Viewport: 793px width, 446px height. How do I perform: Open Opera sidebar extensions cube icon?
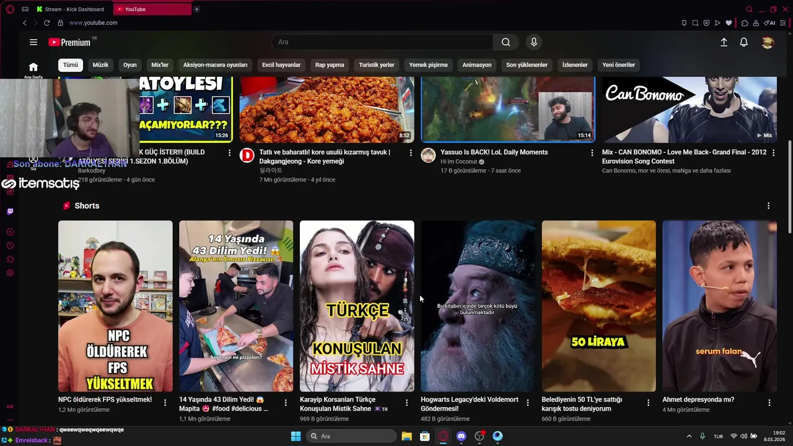10,260
